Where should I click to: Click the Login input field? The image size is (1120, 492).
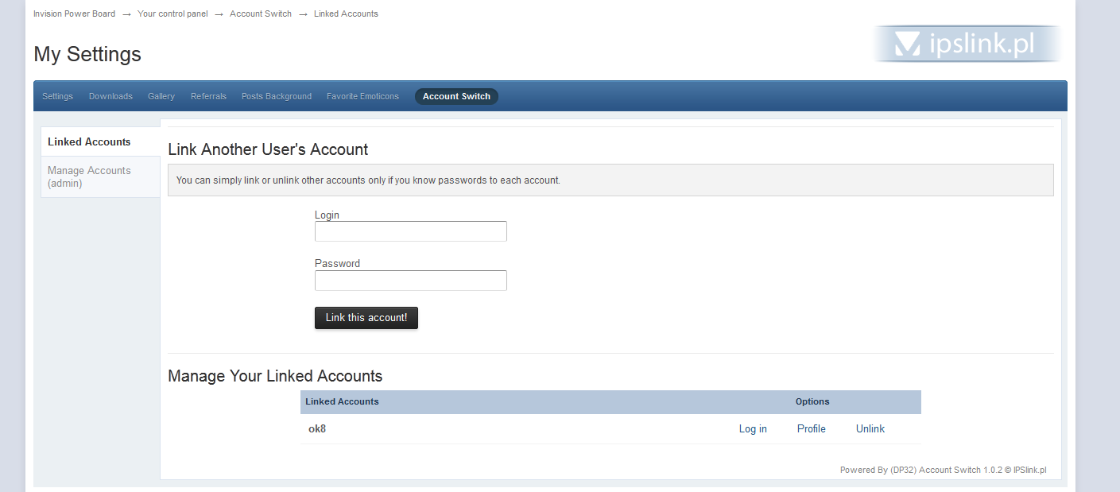coord(410,231)
